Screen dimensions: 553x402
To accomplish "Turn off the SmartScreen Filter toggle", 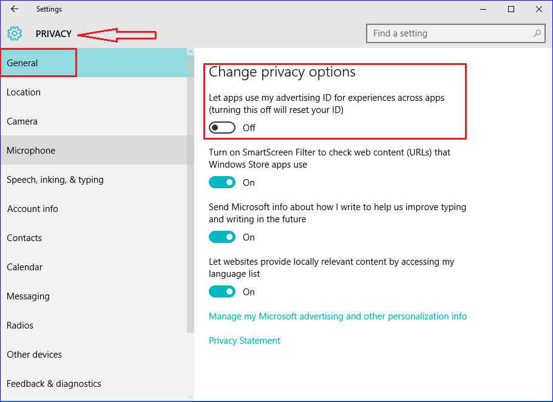I will click(x=222, y=182).
